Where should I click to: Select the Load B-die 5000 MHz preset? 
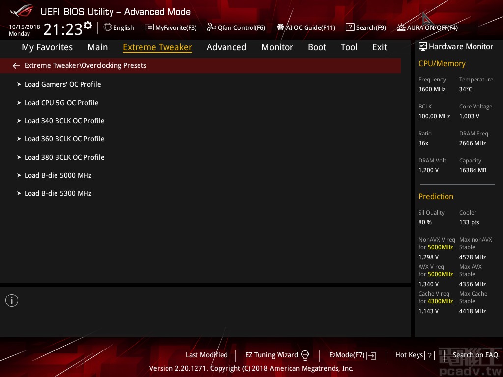58,175
